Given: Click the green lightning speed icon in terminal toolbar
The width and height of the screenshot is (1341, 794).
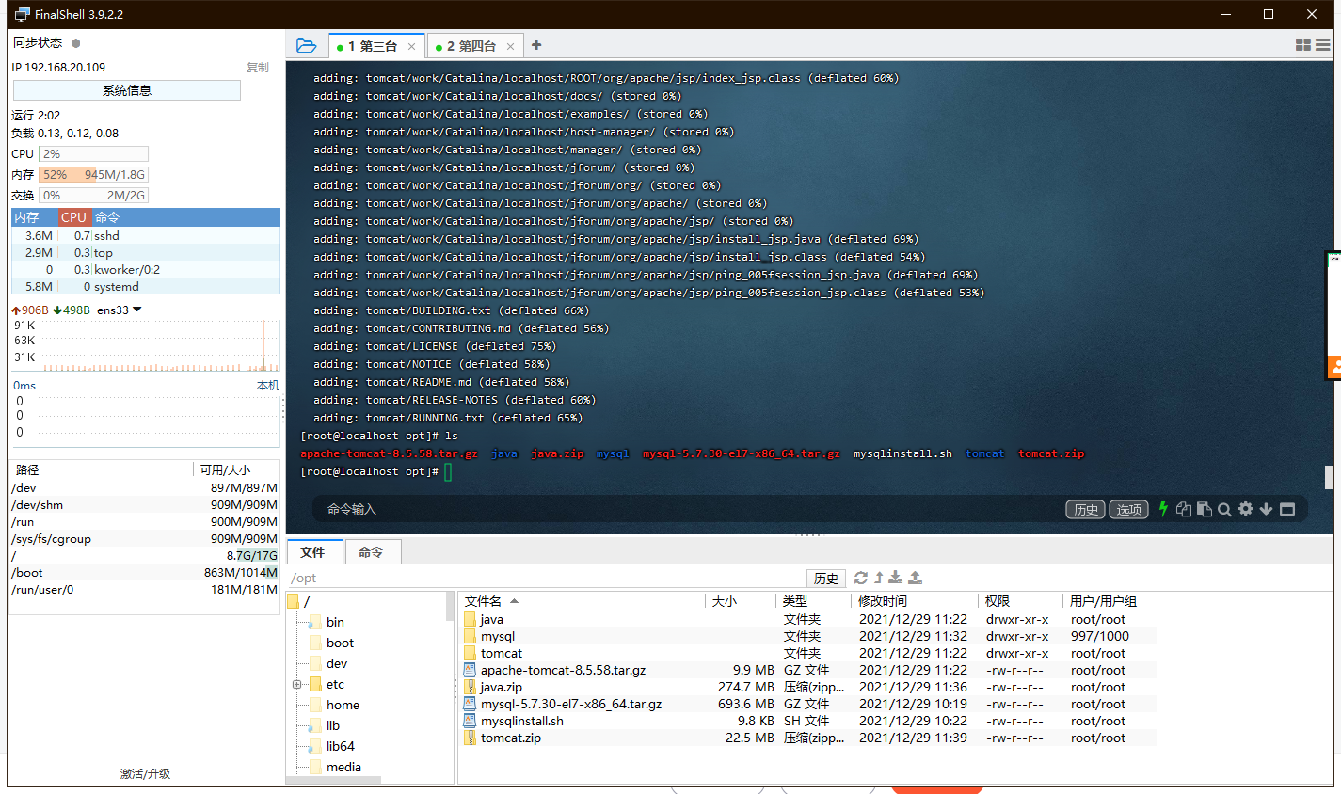Looking at the screenshot, I should tap(1163, 509).
